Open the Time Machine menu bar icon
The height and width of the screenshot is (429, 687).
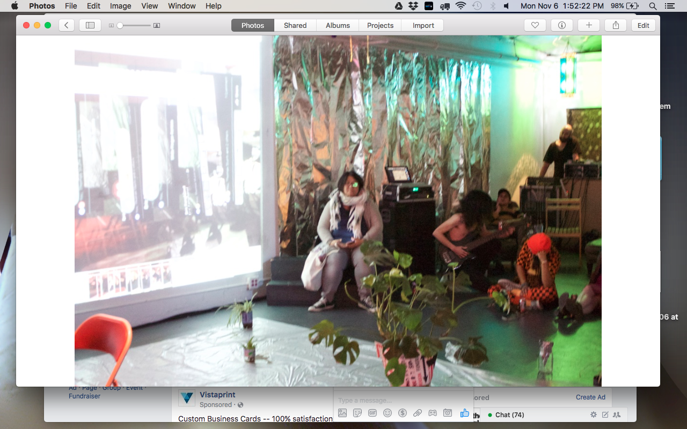(x=477, y=6)
